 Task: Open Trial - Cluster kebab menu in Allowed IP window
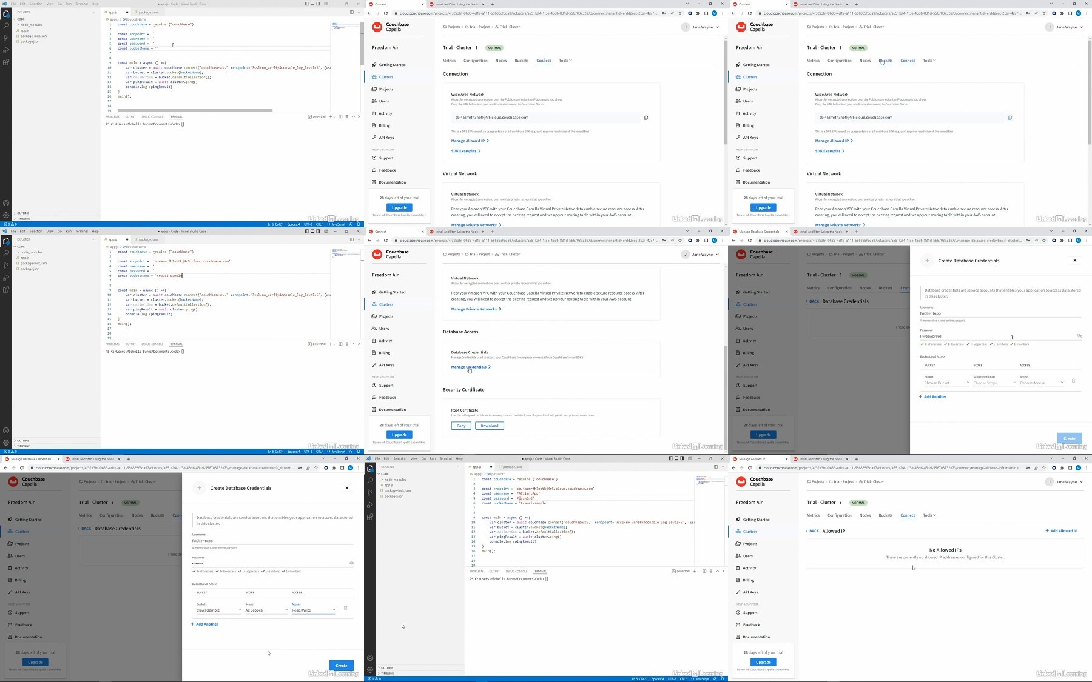click(x=840, y=503)
